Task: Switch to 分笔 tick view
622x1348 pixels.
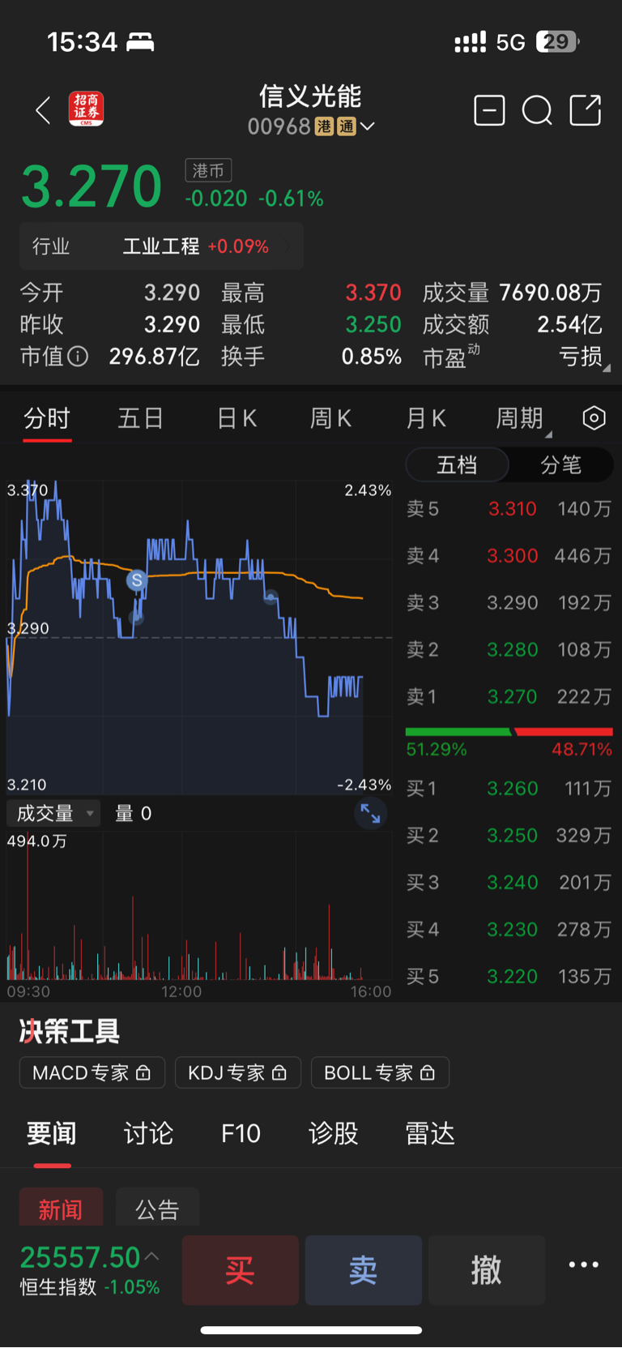Action: [x=560, y=464]
